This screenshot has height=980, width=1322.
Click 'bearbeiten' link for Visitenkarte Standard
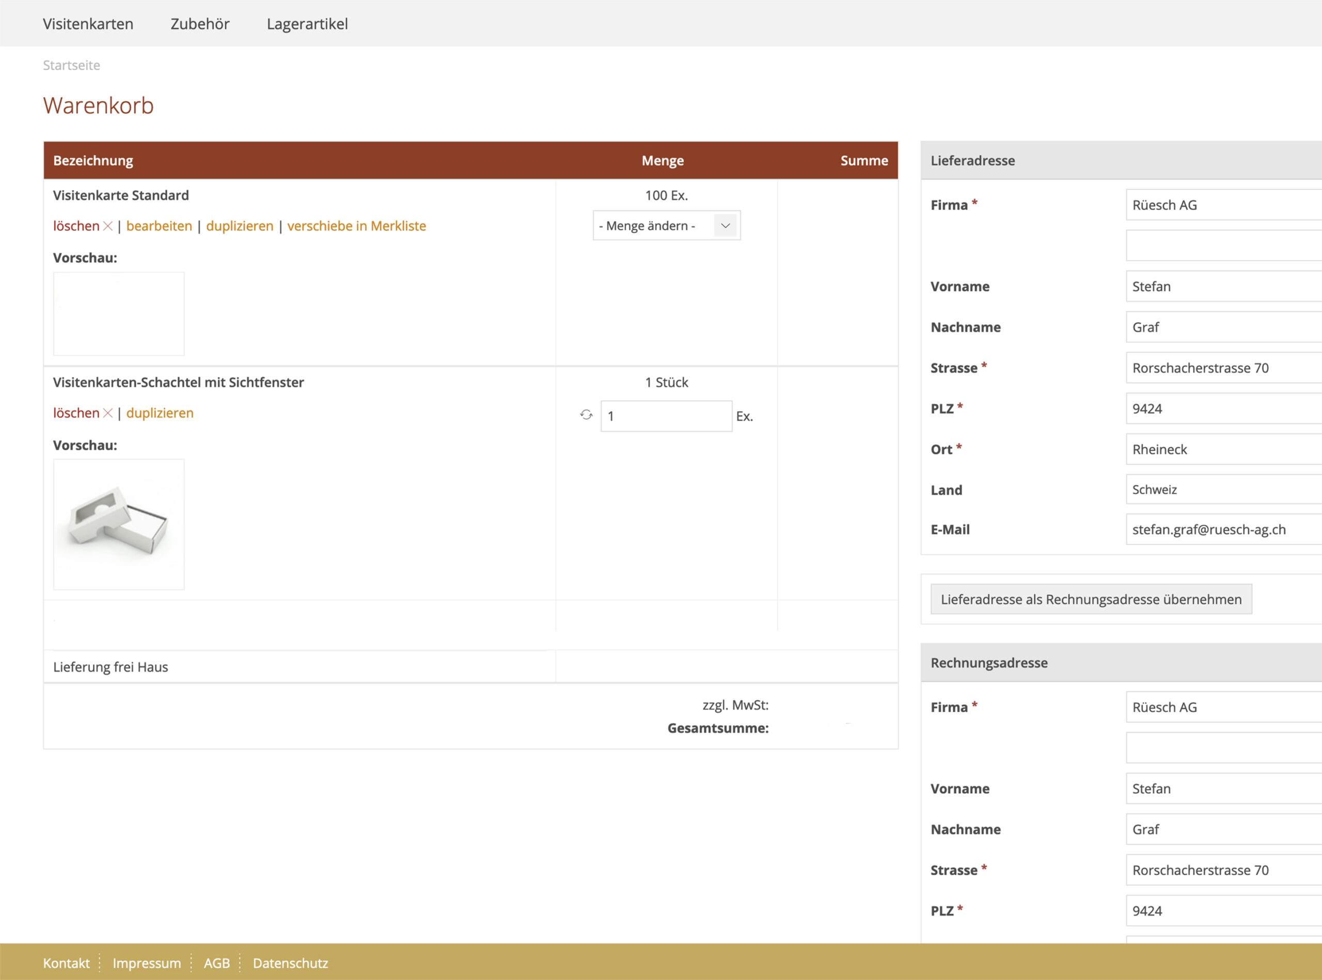click(159, 226)
